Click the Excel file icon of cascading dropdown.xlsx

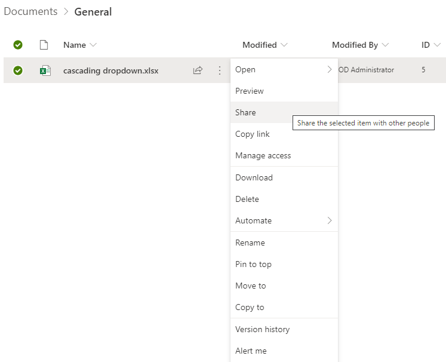click(x=45, y=70)
